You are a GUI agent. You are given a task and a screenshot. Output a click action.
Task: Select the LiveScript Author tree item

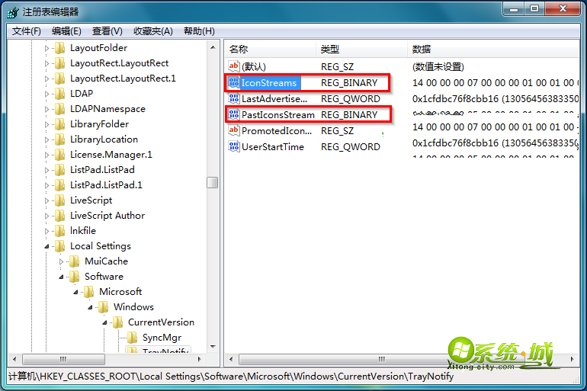coord(107,216)
